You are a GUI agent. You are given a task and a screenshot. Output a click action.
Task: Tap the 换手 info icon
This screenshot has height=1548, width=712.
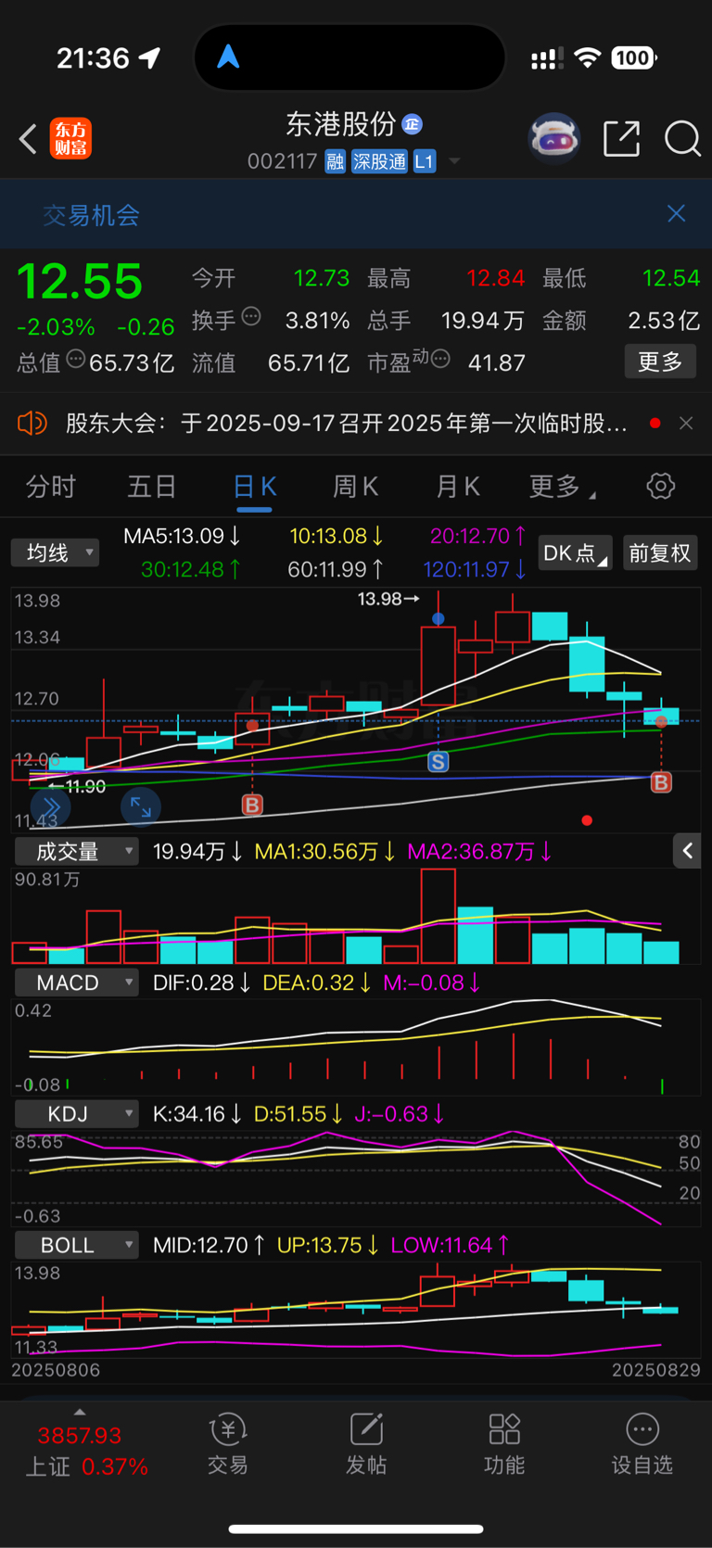(251, 317)
